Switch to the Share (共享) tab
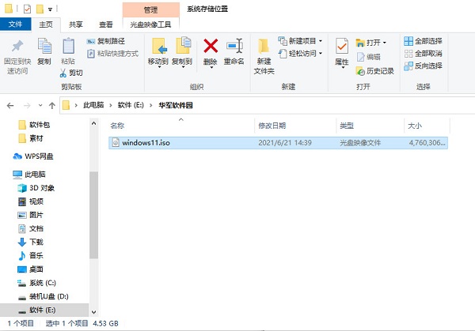This screenshot has width=475, height=331. coord(76,24)
